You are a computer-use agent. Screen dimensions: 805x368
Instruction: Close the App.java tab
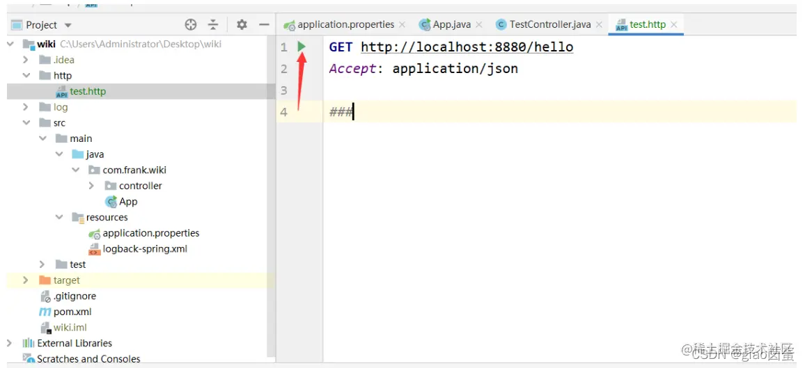point(479,24)
